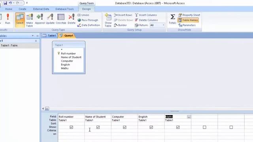The image size is (253, 142).
Task: Click Delete Rows in Query Setup
Action: click(123, 20)
